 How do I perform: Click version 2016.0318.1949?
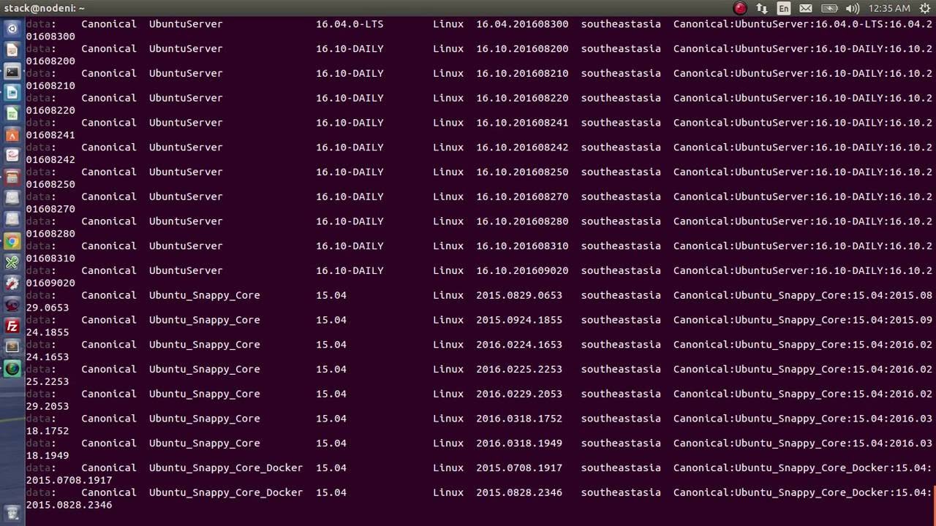[519, 443]
